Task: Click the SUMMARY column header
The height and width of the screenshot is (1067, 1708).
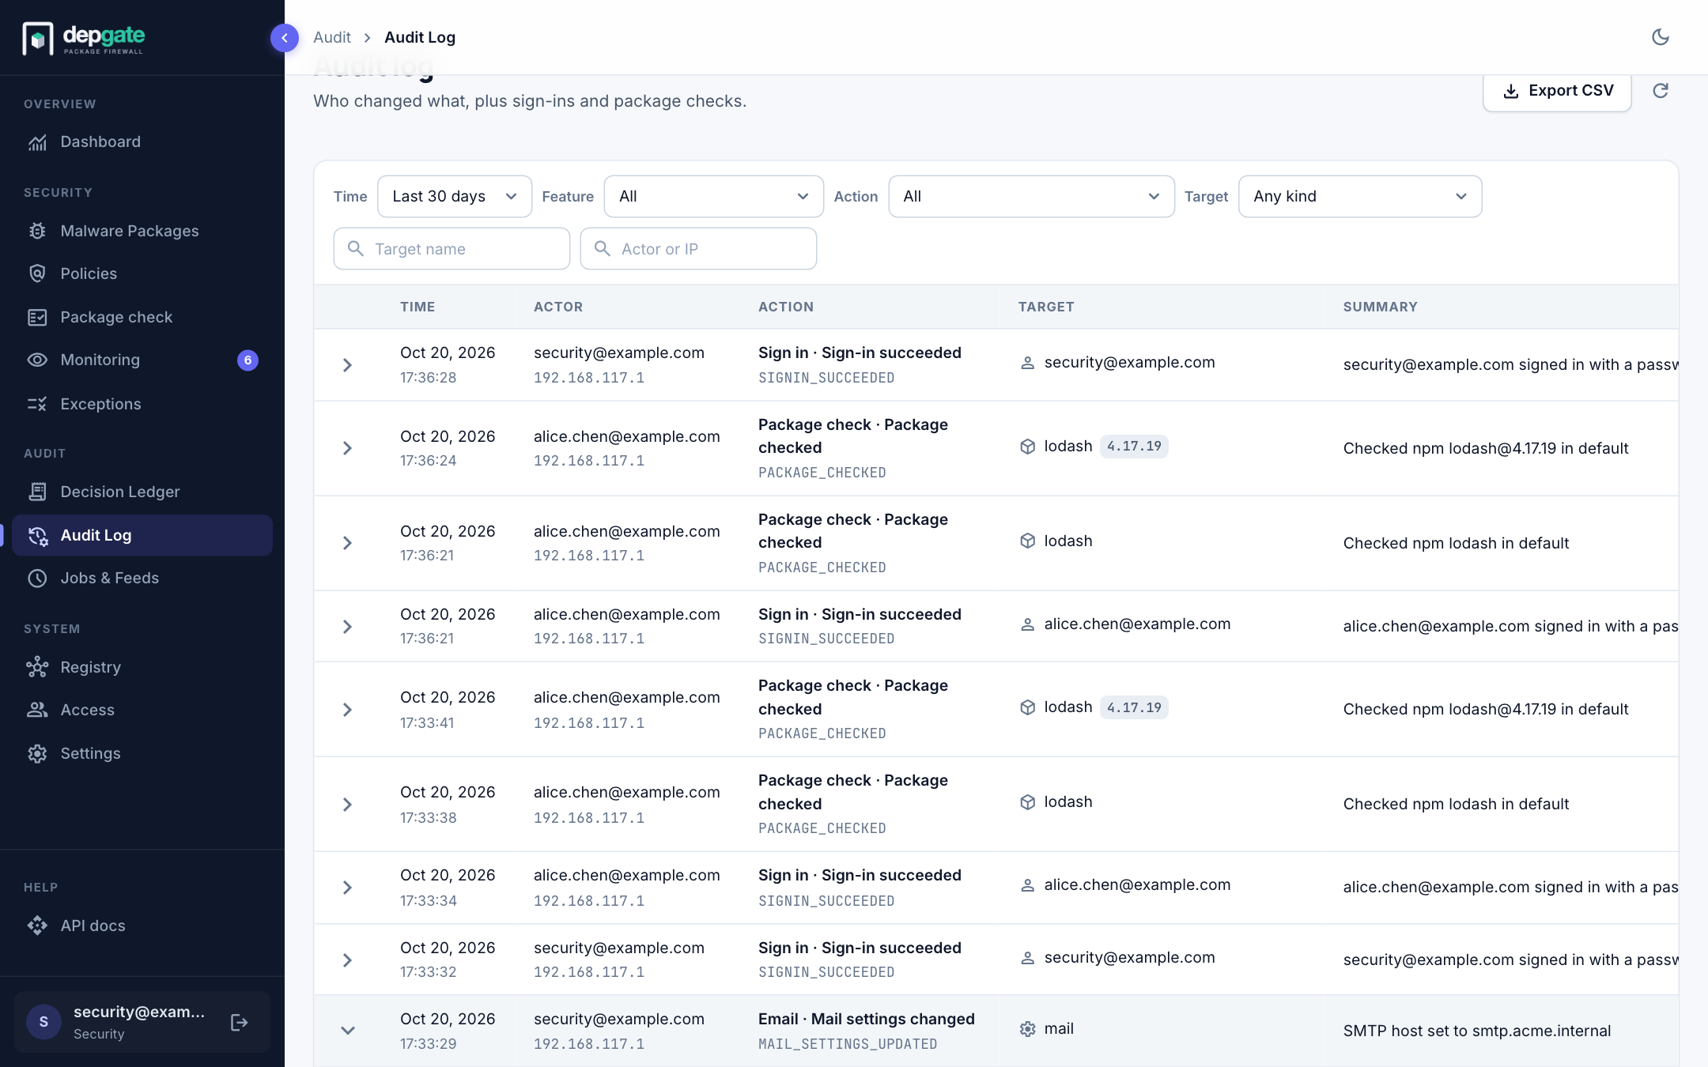Action: (x=1380, y=307)
